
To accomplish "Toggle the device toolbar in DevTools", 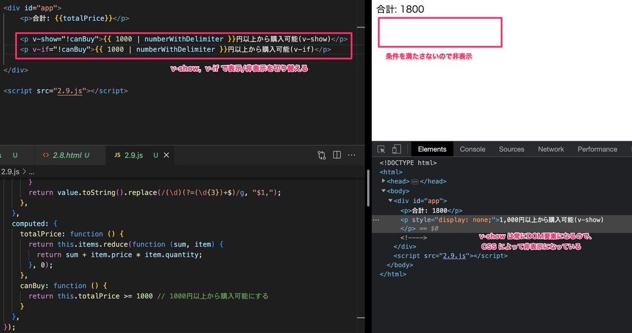I will [396, 149].
